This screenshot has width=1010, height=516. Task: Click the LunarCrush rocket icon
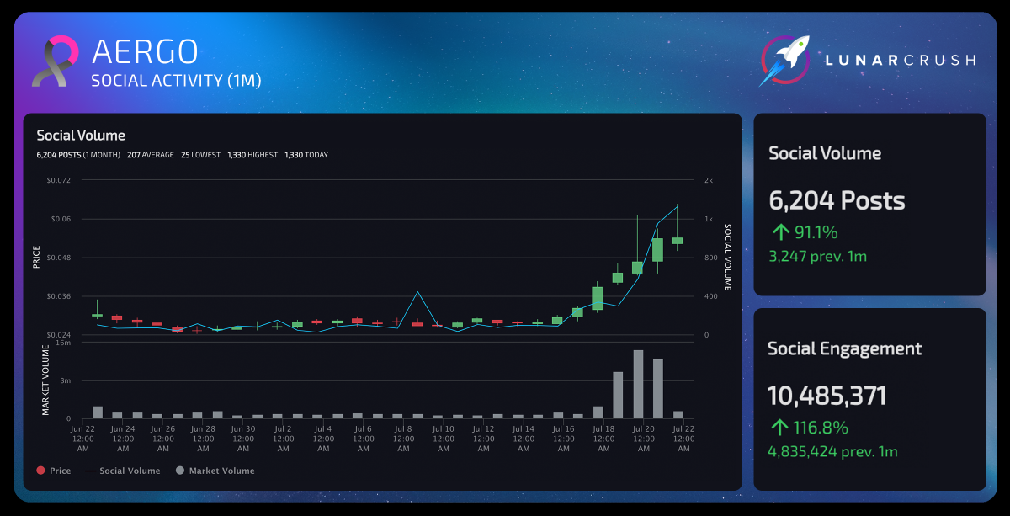(x=786, y=60)
